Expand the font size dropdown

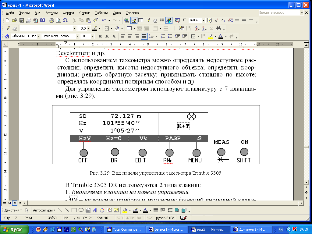click(x=93, y=36)
